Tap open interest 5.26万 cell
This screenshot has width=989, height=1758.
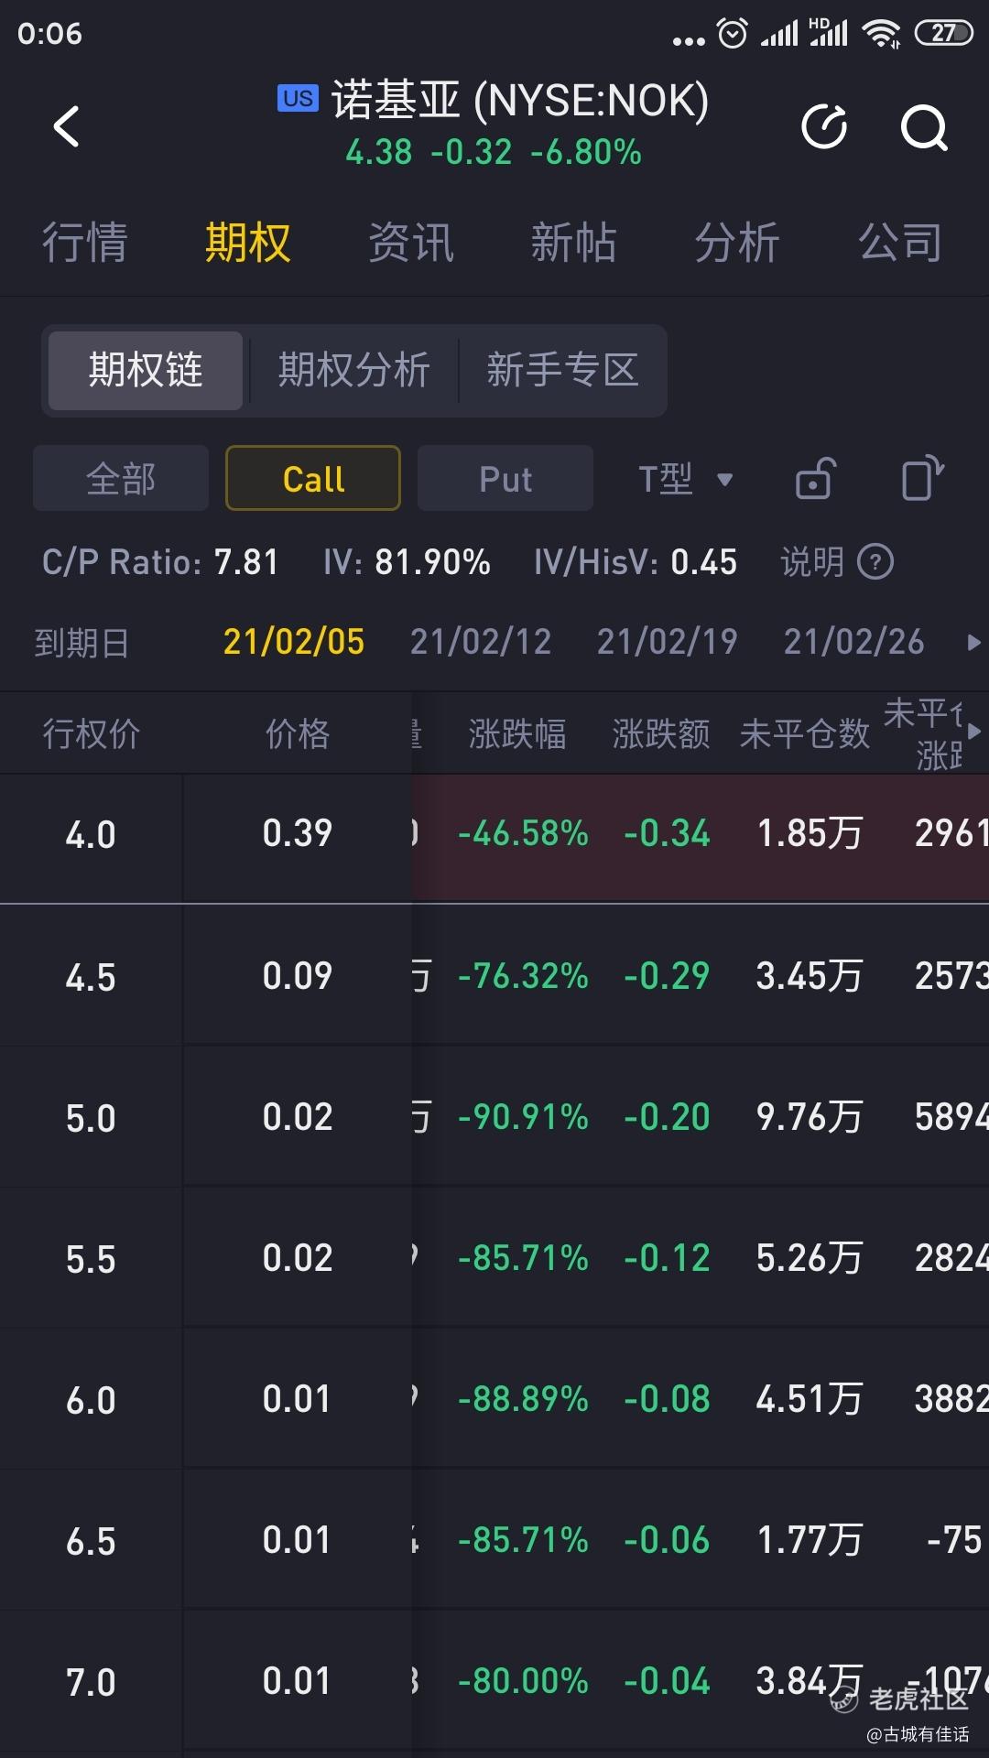(810, 1258)
